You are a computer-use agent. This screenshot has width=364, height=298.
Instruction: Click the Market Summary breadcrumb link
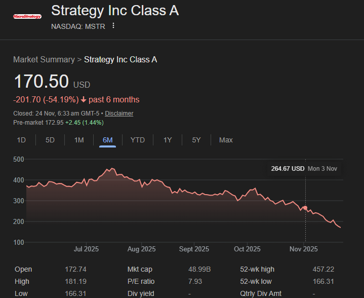click(44, 60)
